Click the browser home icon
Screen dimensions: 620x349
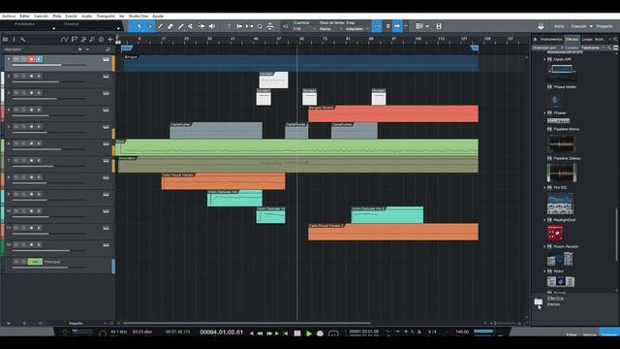click(535, 39)
